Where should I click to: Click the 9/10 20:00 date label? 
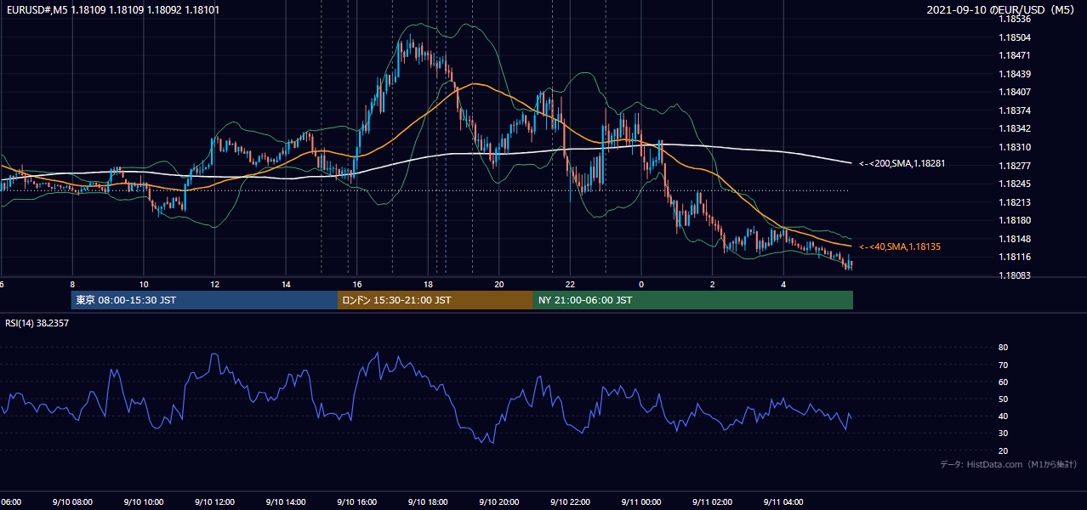pos(498,502)
